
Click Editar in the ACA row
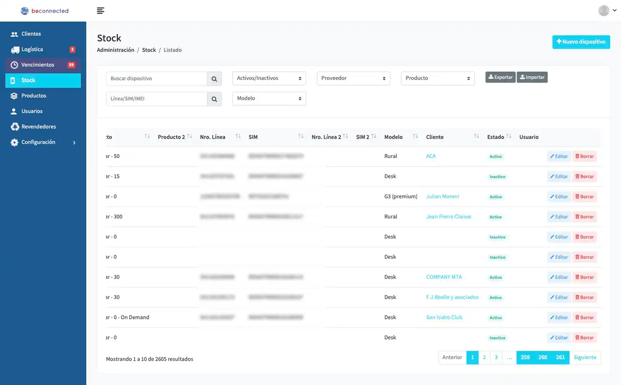point(559,156)
